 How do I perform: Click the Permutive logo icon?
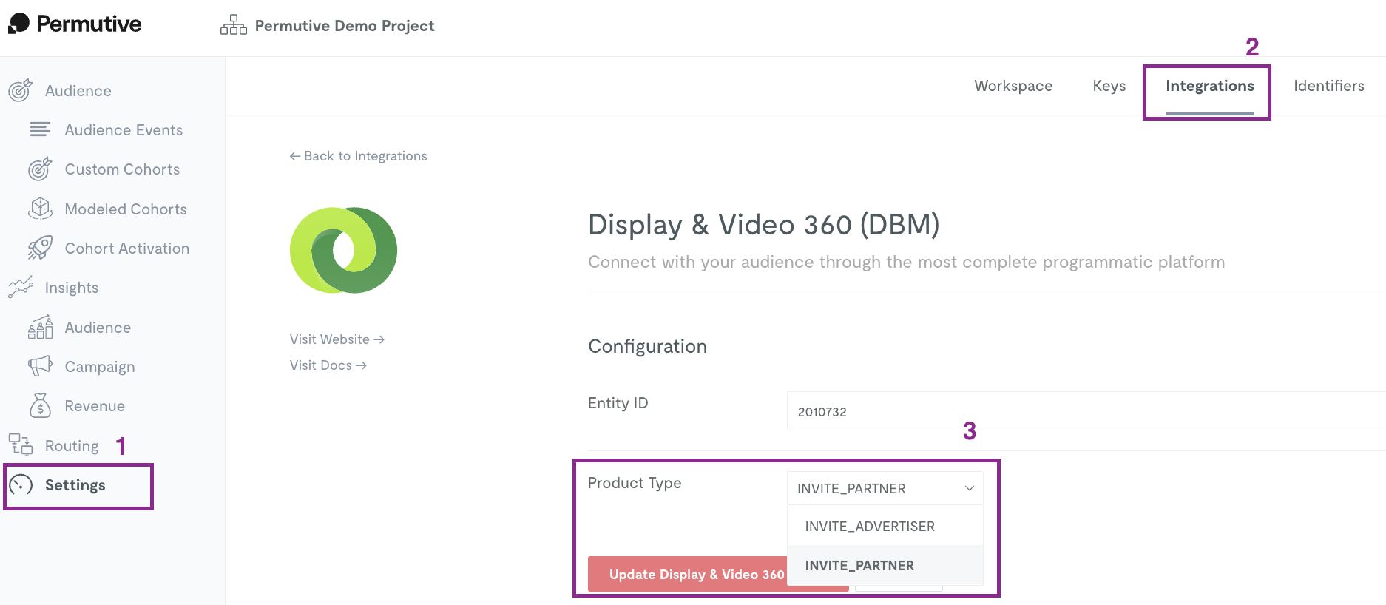[x=18, y=24]
